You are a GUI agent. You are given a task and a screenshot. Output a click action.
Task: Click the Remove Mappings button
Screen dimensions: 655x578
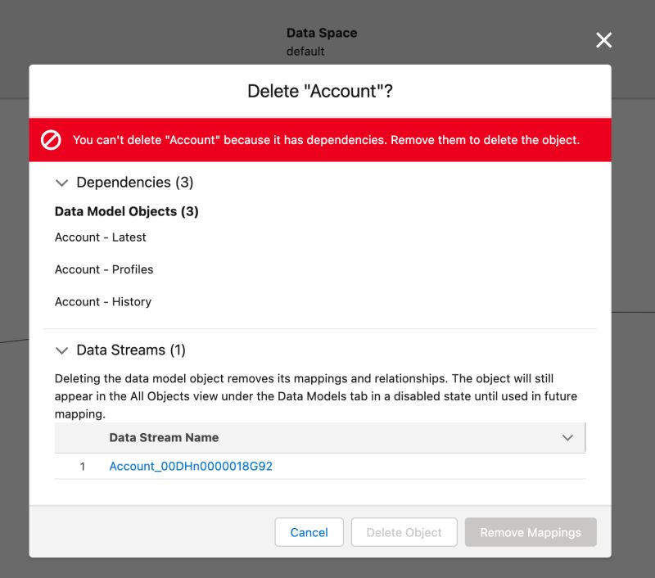click(530, 532)
